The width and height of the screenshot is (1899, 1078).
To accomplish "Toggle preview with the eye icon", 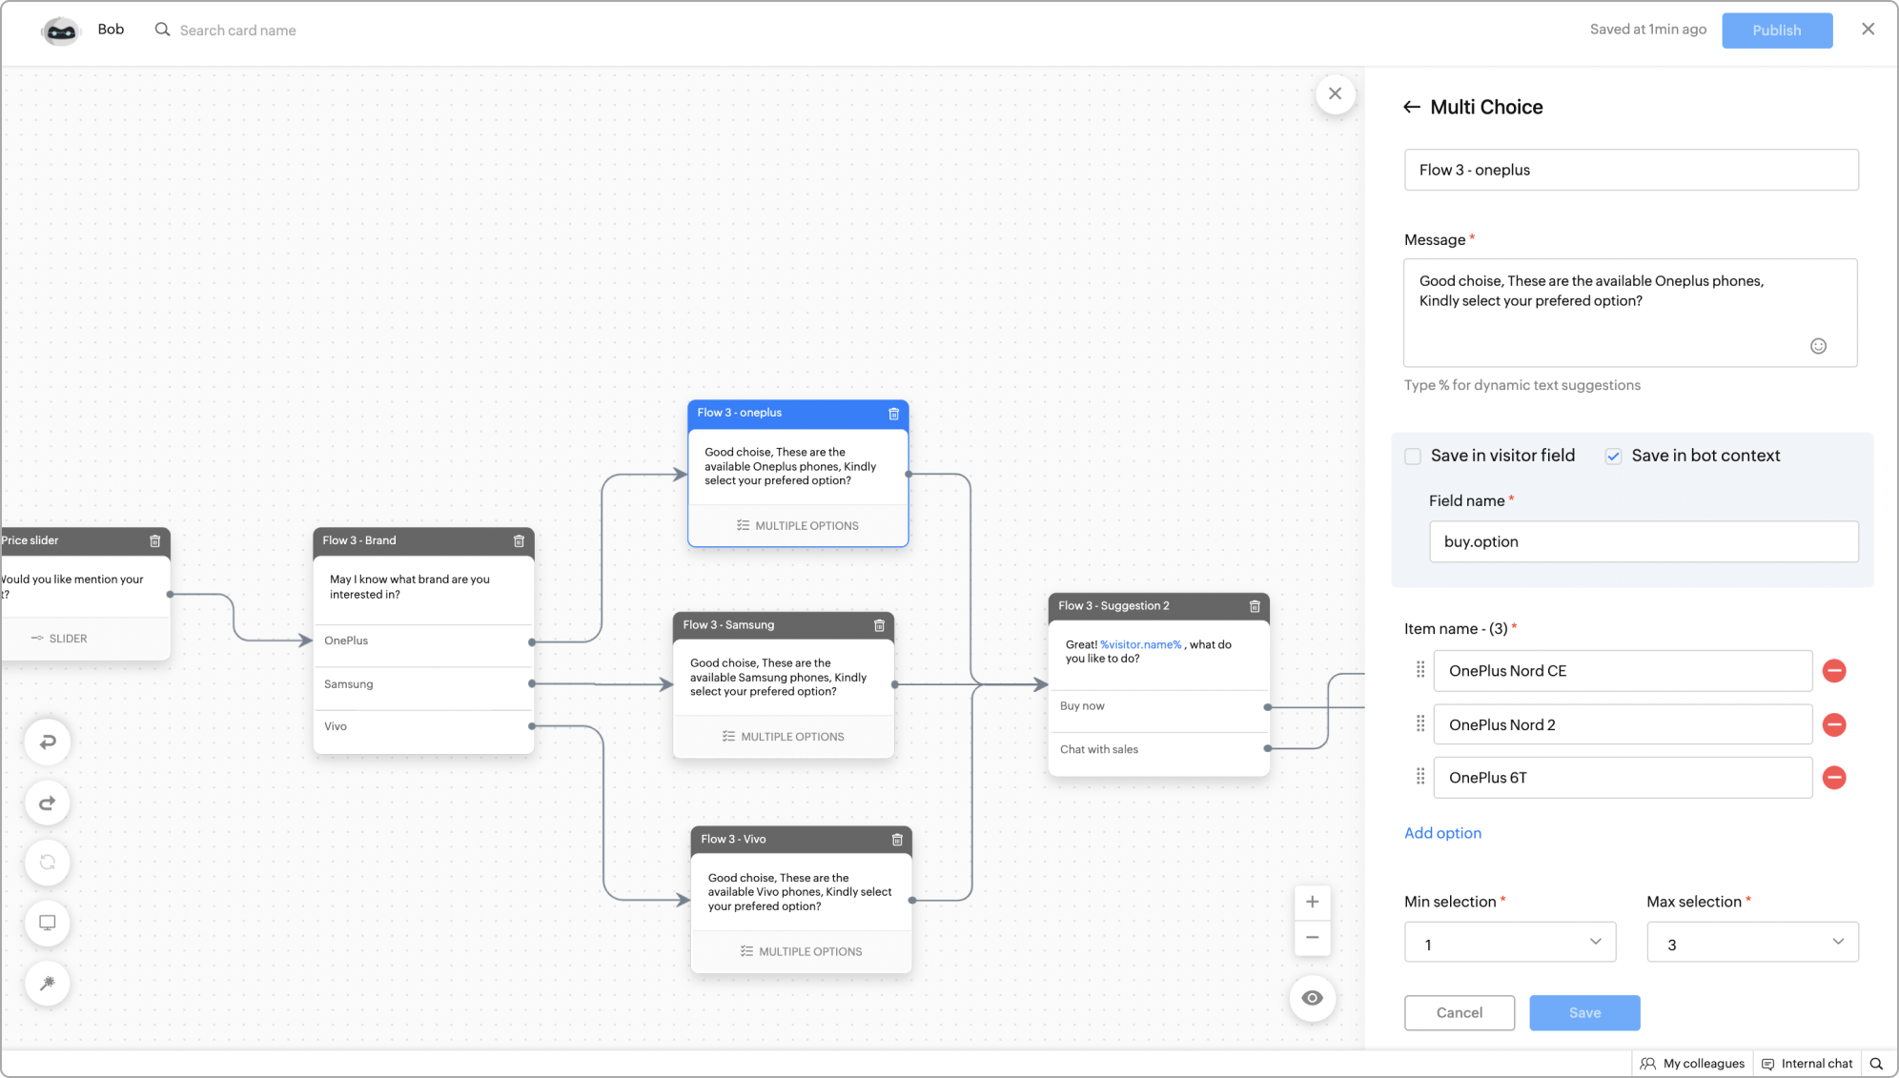I will [1312, 998].
